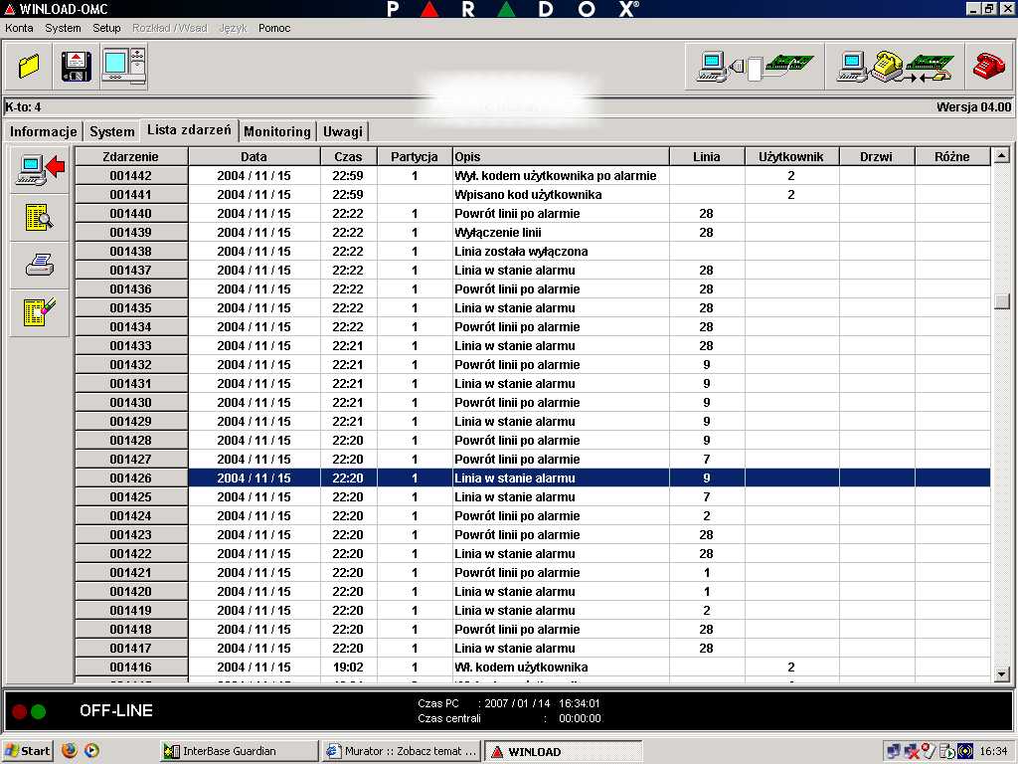Open the Pomoc menu
Screen dimensions: 1018x764
point(274,28)
